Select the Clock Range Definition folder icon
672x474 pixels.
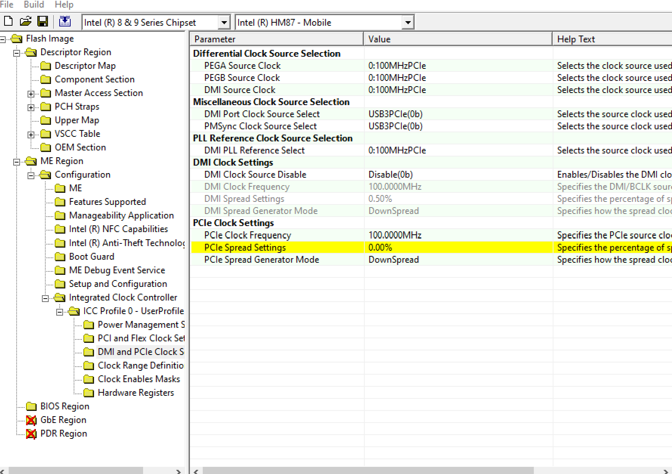(89, 366)
